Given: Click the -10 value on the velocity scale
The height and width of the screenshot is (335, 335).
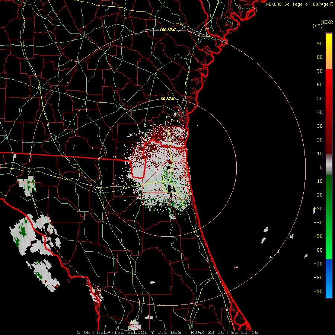Looking at the screenshot, I should coord(318,181).
